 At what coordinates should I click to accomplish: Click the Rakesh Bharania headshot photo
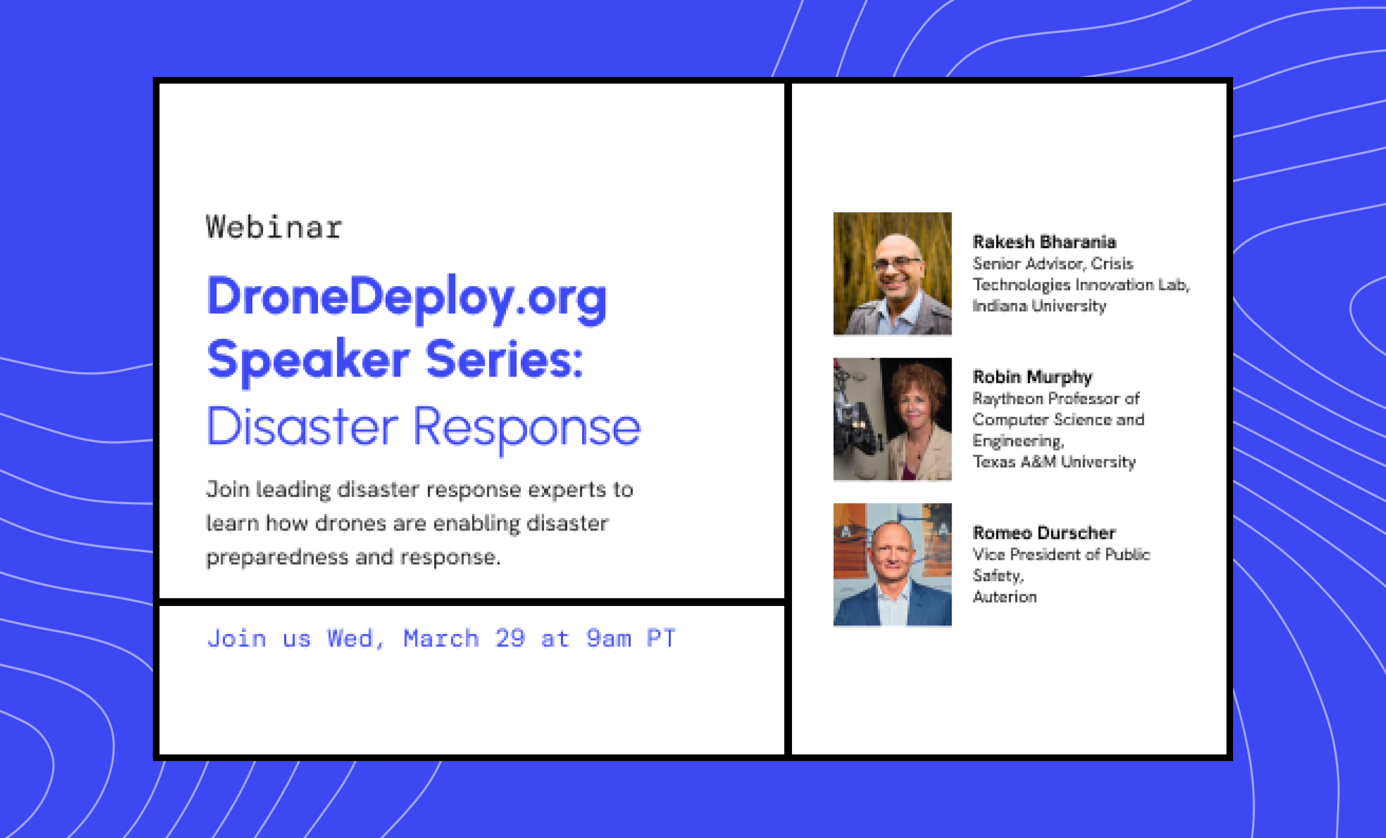click(893, 274)
